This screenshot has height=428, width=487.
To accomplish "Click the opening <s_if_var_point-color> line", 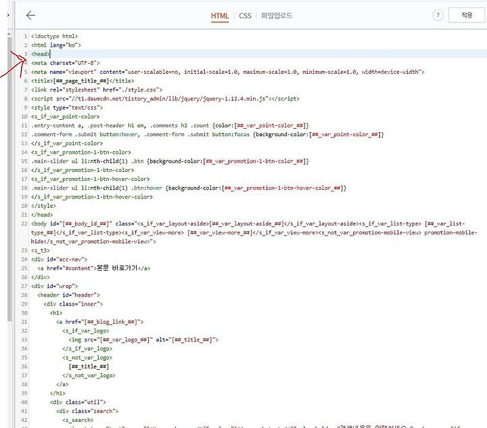I will [x=65, y=116].
